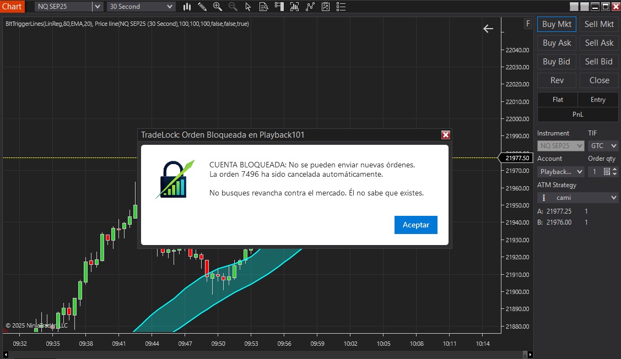Close the TradeLock dialog with red X
Viewport: 621px width, 359px height.
446,135
